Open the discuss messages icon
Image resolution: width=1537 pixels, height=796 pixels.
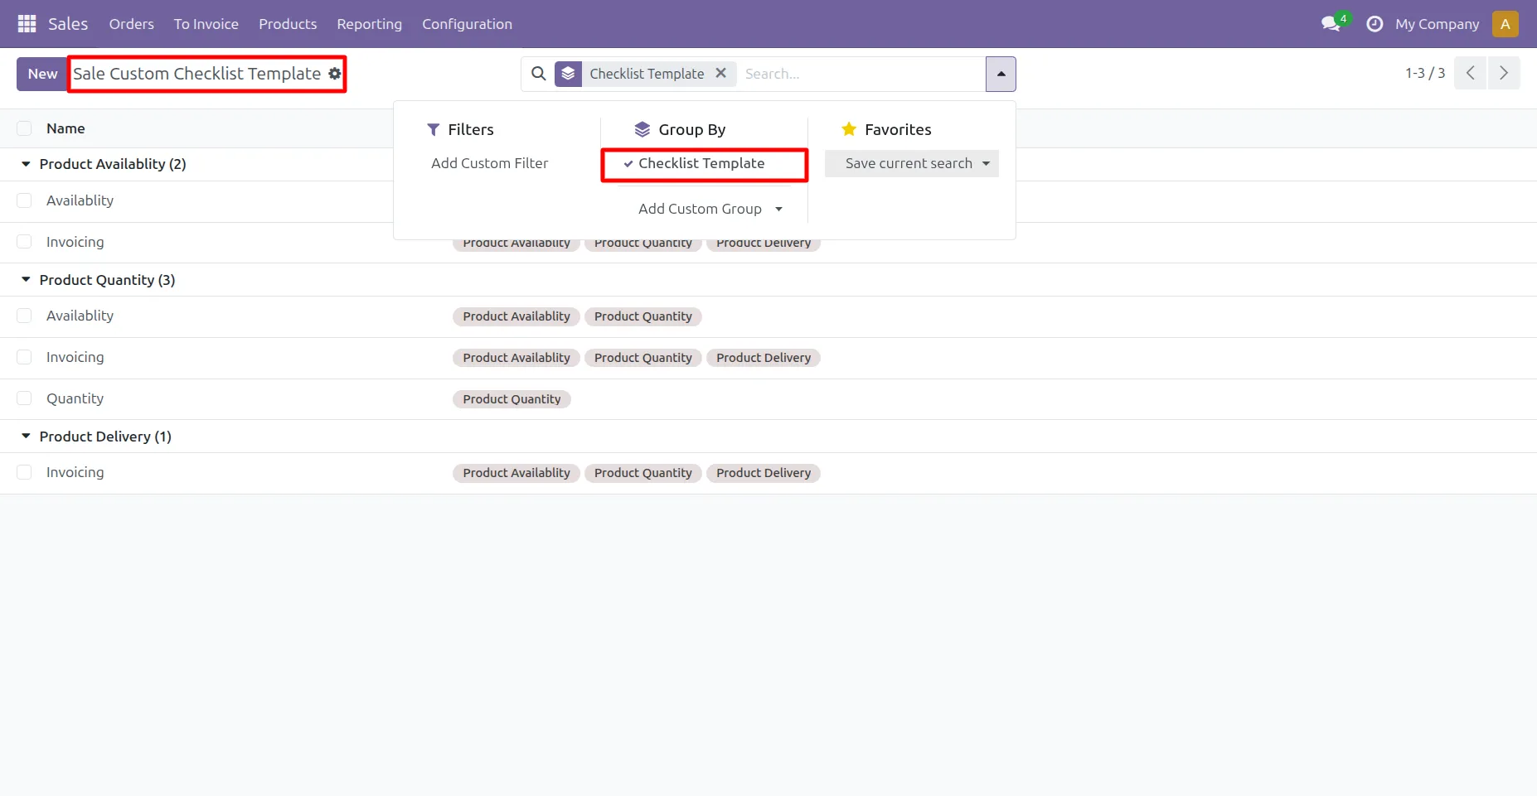[1331, 24]
